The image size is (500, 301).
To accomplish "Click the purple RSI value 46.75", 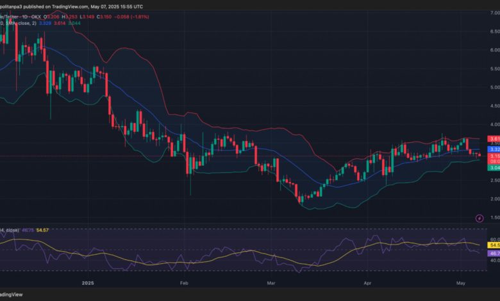I will click(x=28, y=230).
